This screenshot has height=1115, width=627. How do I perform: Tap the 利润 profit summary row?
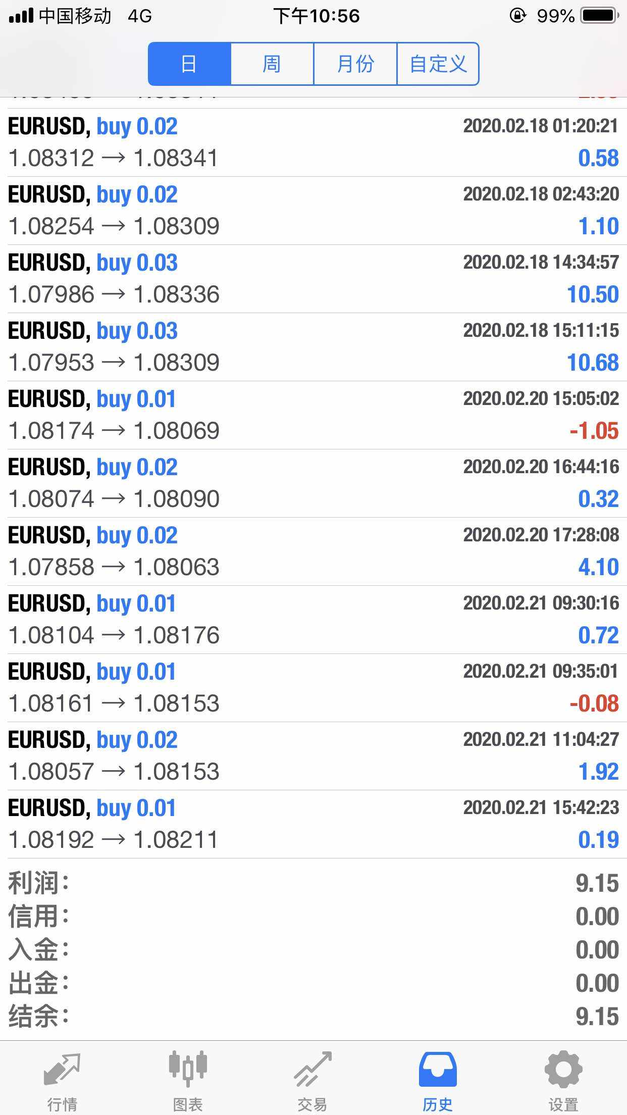[x=313, y=883]
